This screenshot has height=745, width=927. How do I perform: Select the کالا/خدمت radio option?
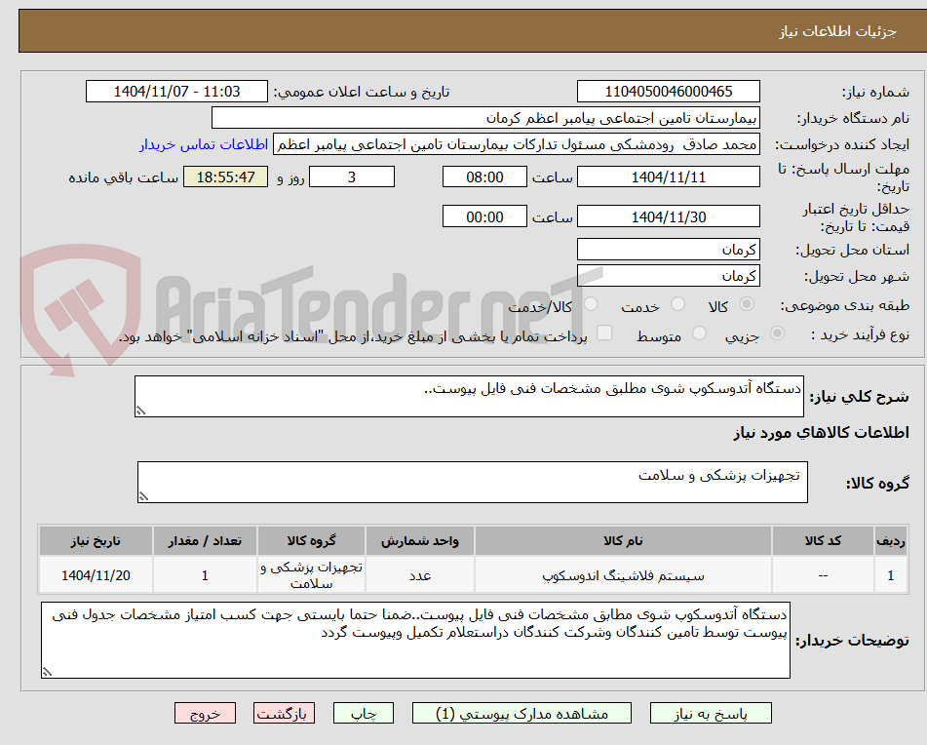[x=591, y=304]
